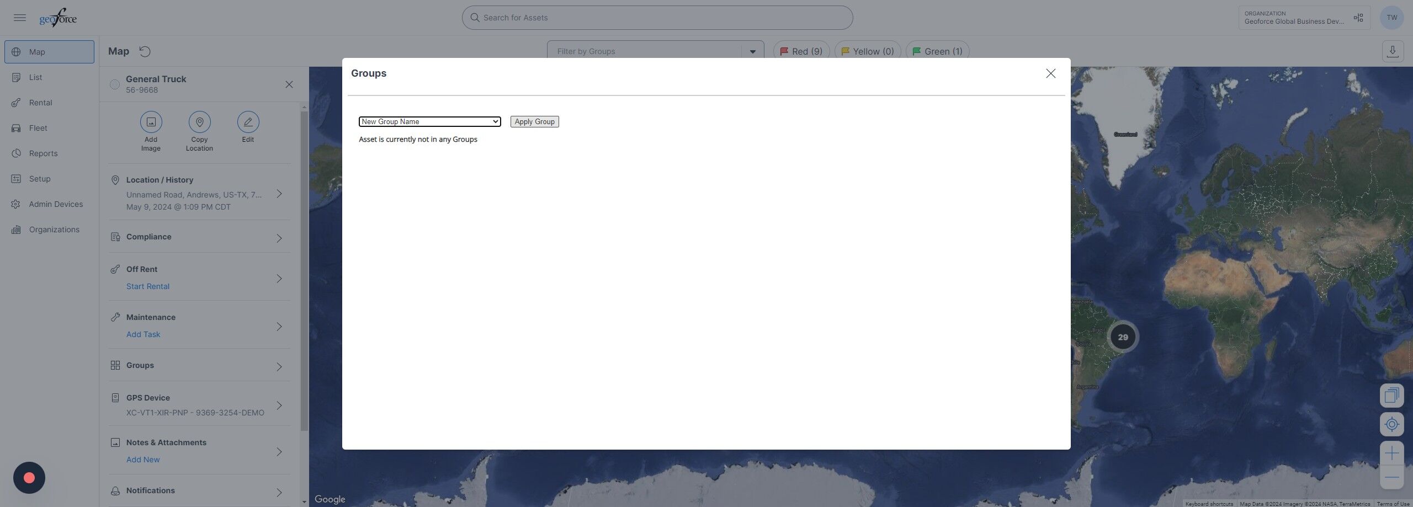
Task: Click the Apply Group button
Action: pos(534,121)
